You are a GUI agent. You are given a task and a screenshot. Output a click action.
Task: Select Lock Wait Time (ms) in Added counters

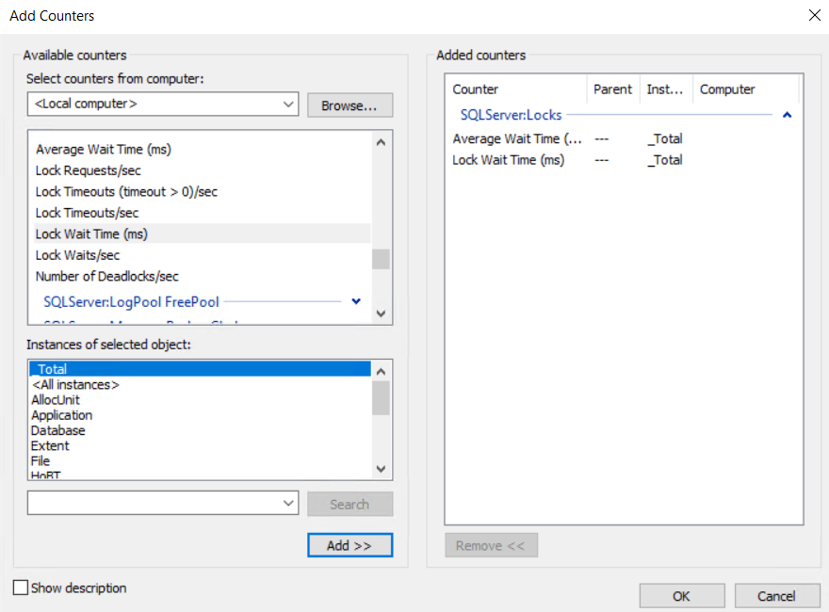point(509,160)
